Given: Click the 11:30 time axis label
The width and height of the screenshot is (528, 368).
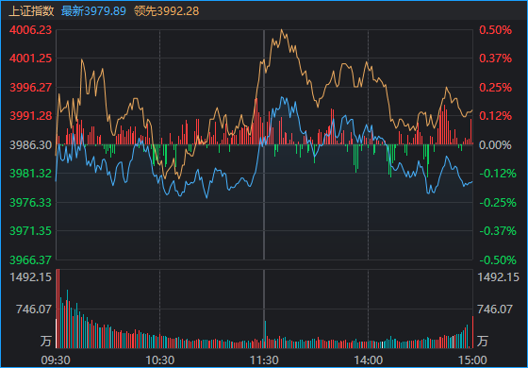Looking at the screenshot, I should coord(264,360).
